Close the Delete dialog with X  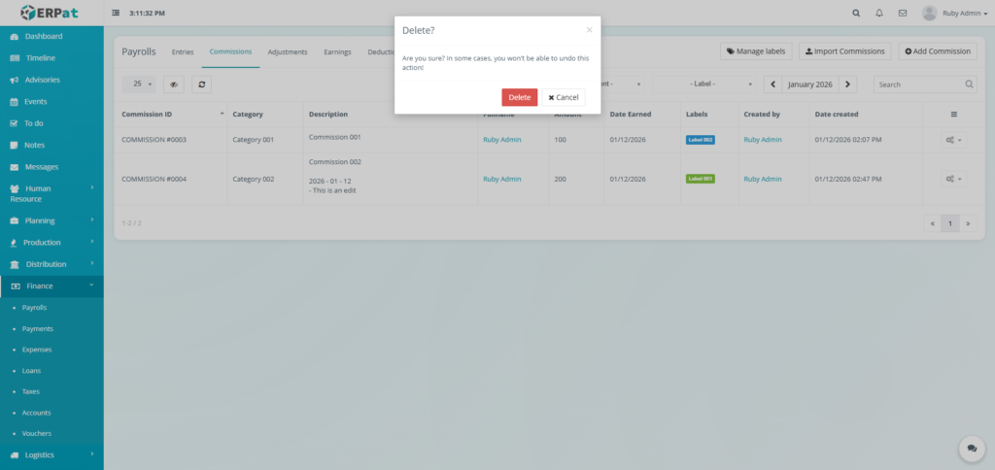[589, 30]
